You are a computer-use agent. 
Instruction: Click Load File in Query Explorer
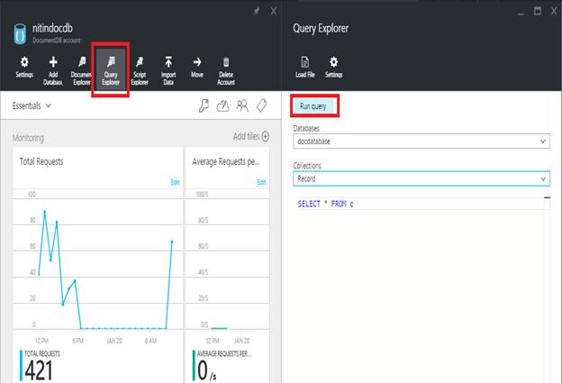click(x=305, y=68)
